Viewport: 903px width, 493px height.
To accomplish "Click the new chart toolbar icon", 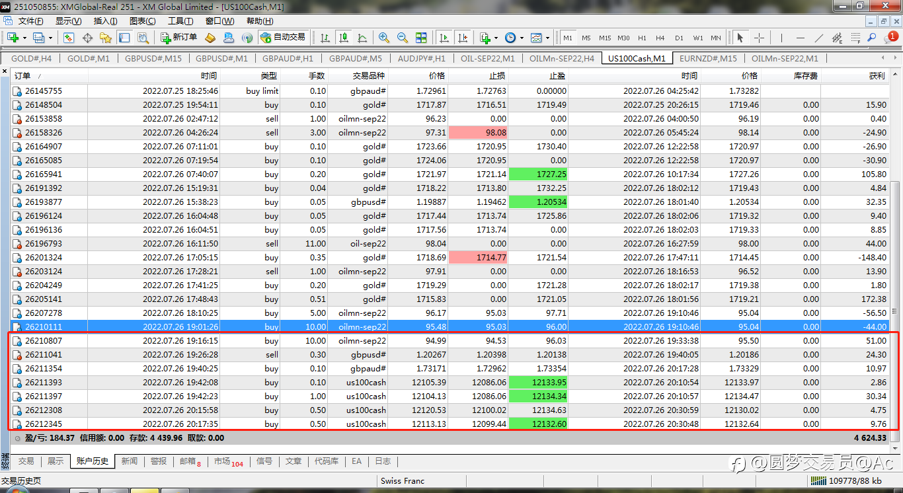I will click(13, 38).
